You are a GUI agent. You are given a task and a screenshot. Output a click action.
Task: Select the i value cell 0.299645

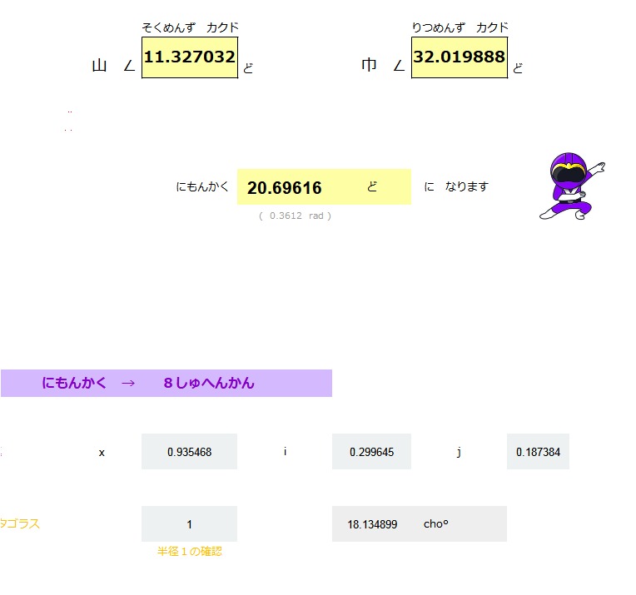[371, 452]
